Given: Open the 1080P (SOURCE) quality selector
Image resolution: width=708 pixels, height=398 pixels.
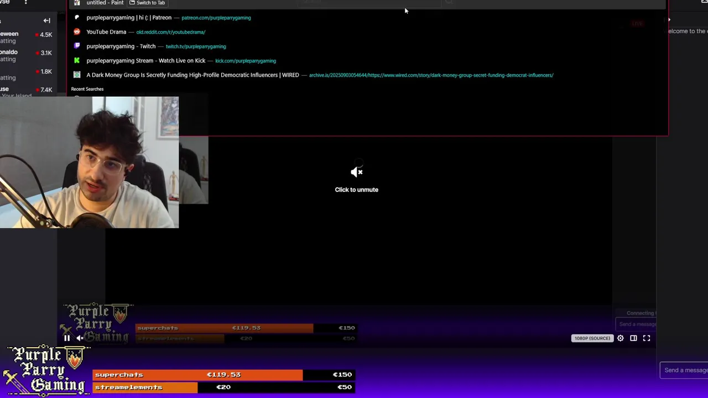Looking at the screenshot, I should [592, 338].
